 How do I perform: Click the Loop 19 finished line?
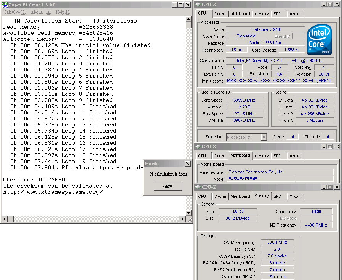pos(63,161)
